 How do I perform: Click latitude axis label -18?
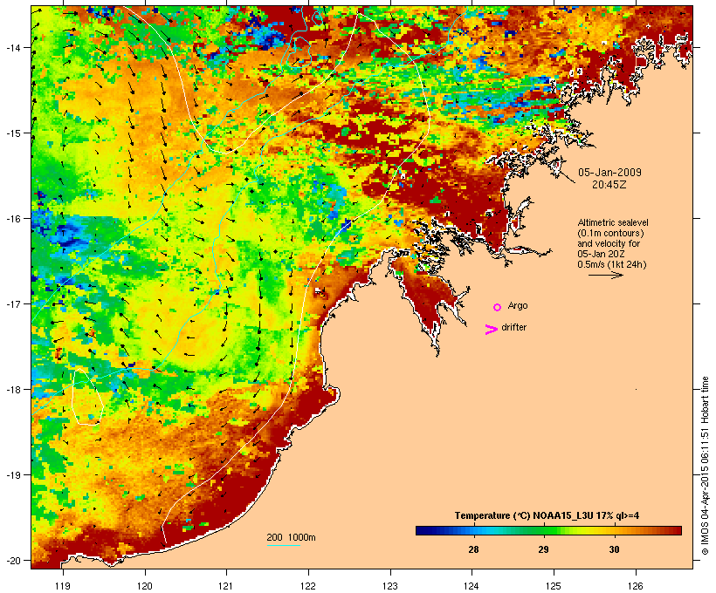point(12,390)
